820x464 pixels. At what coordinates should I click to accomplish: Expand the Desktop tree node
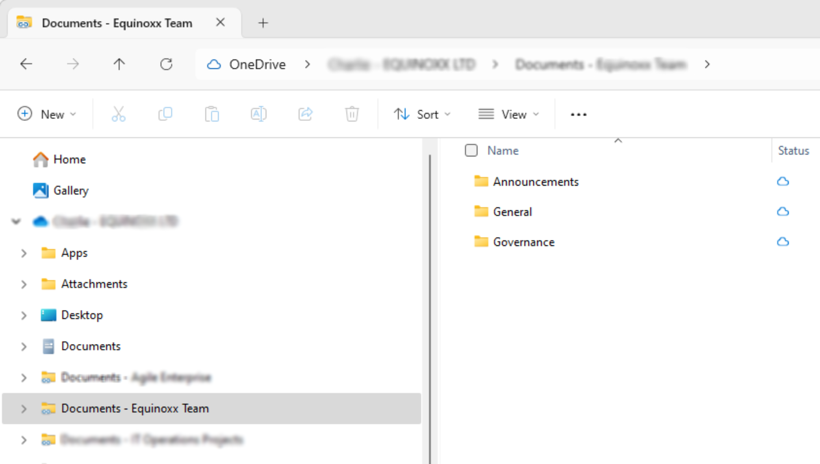click(x=24, y=316)
